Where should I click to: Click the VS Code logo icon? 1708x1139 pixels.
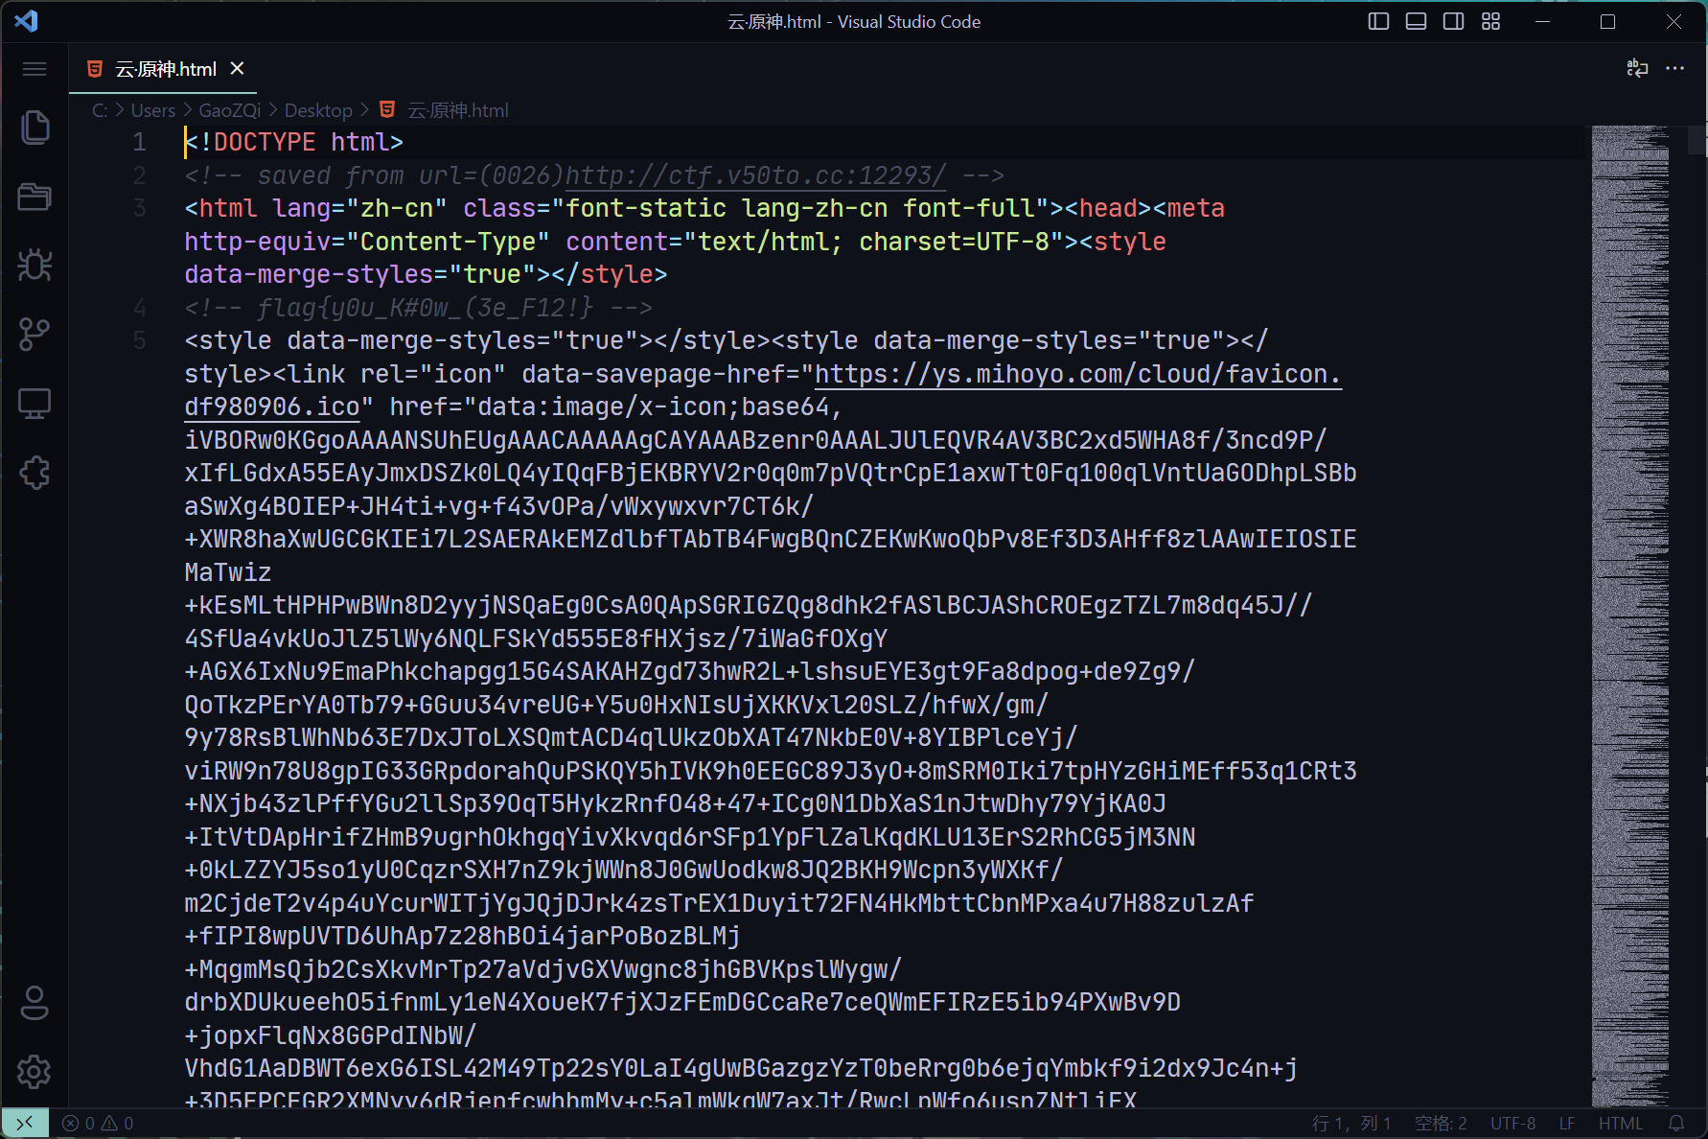(26, 21)
